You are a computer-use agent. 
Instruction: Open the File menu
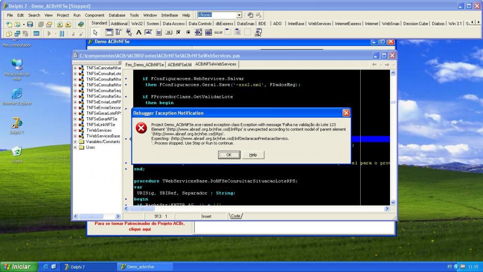(x=10, y=15)
